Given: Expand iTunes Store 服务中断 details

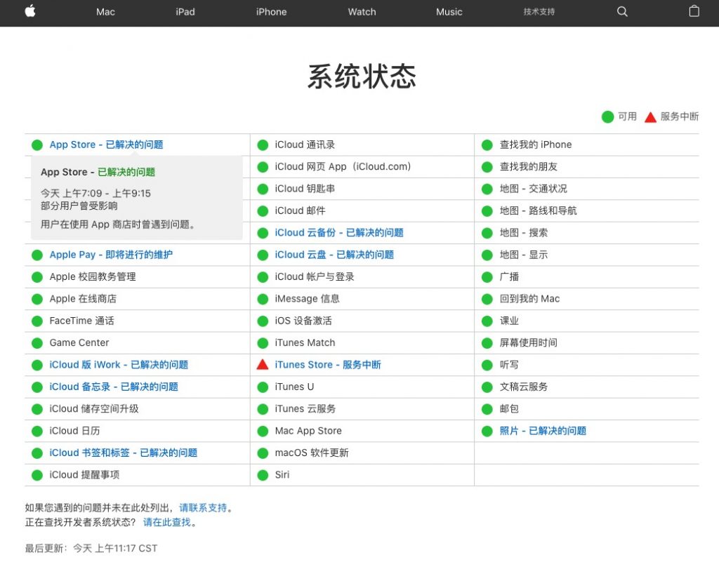Looking at the screenshot, I should 328,365.
